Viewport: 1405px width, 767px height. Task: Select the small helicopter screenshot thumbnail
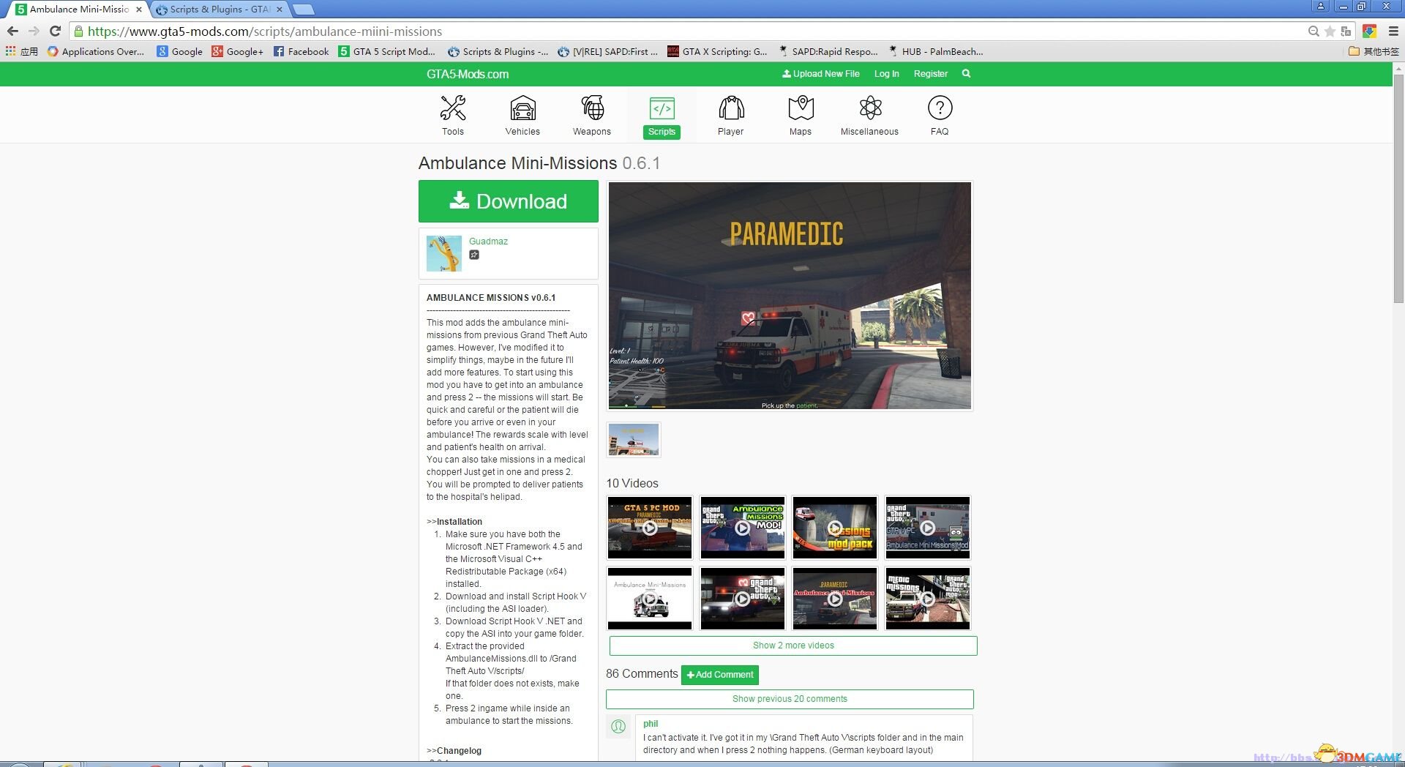(x=634, y=440)
